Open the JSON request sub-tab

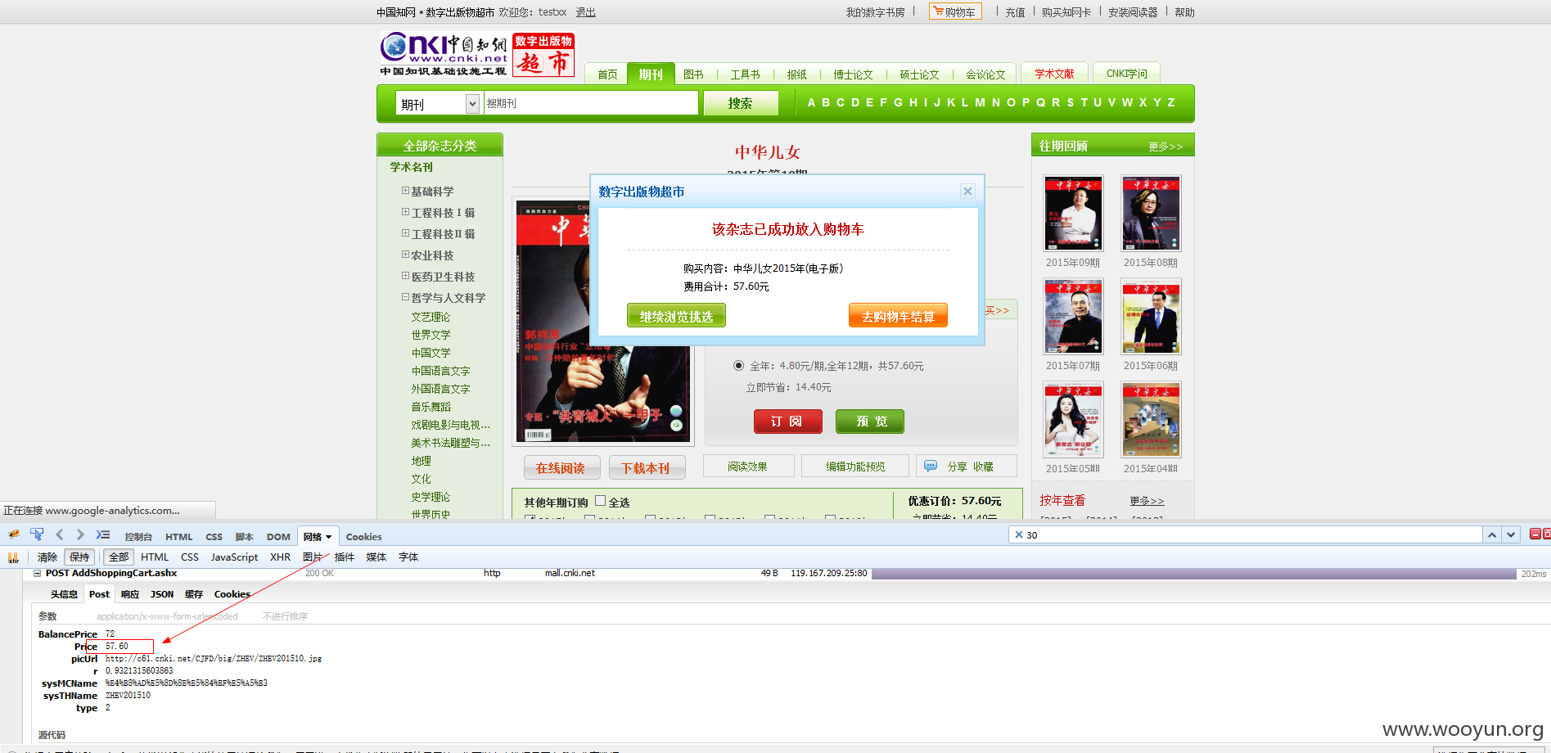(162, 594)
